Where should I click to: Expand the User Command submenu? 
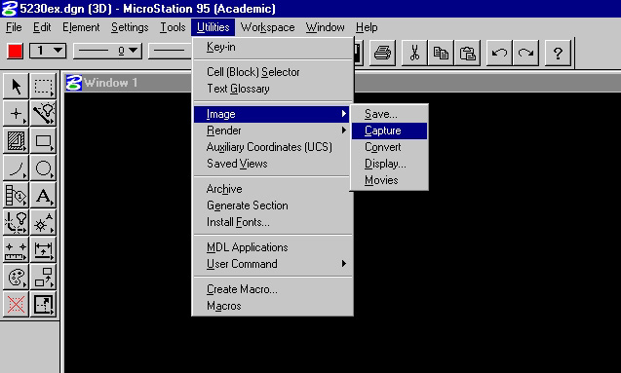click(272, 264)
